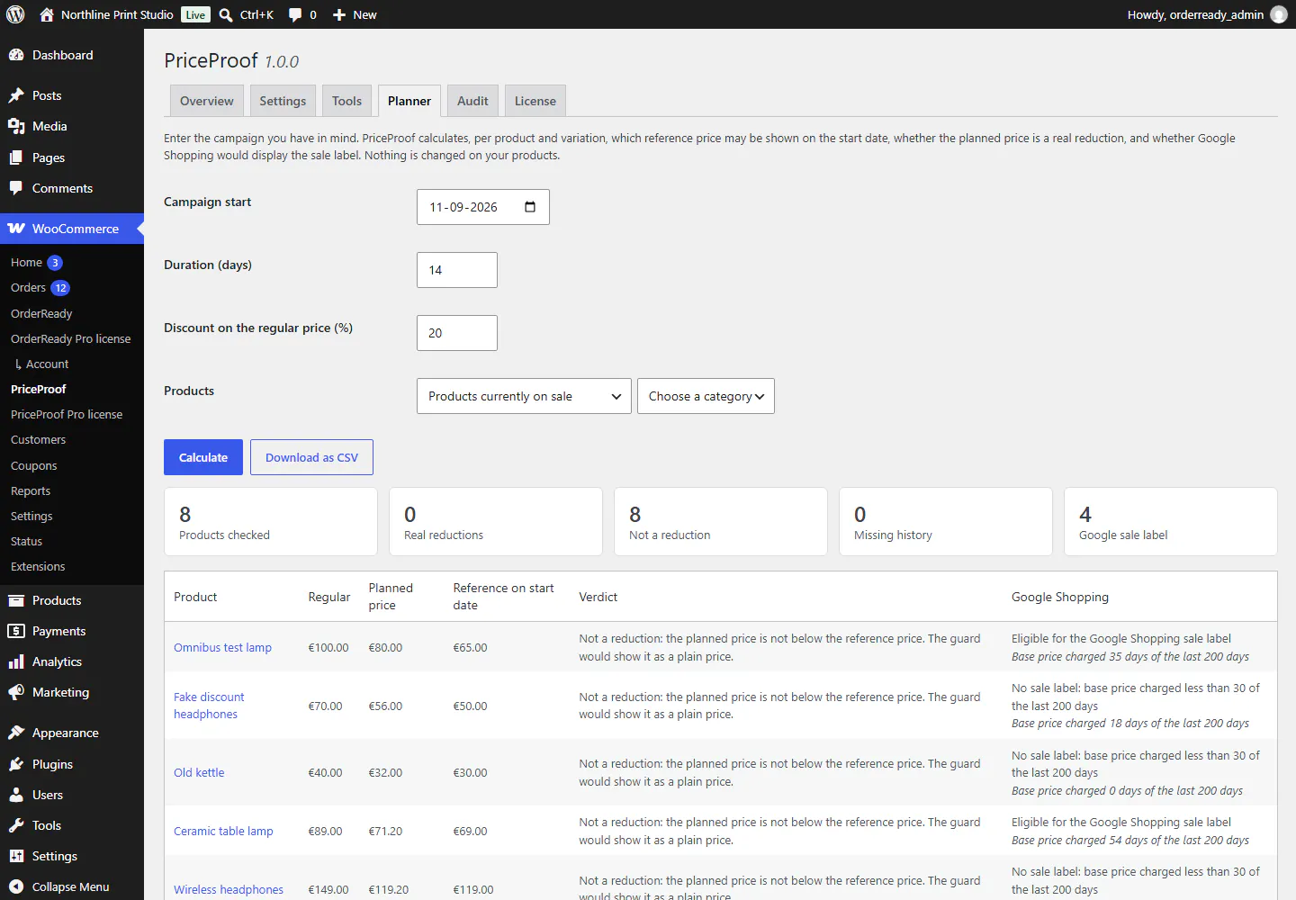Screen dimensions: 1296x900
Task: Click the Settings sliders icon in sidebar
Action: (16, 856)
